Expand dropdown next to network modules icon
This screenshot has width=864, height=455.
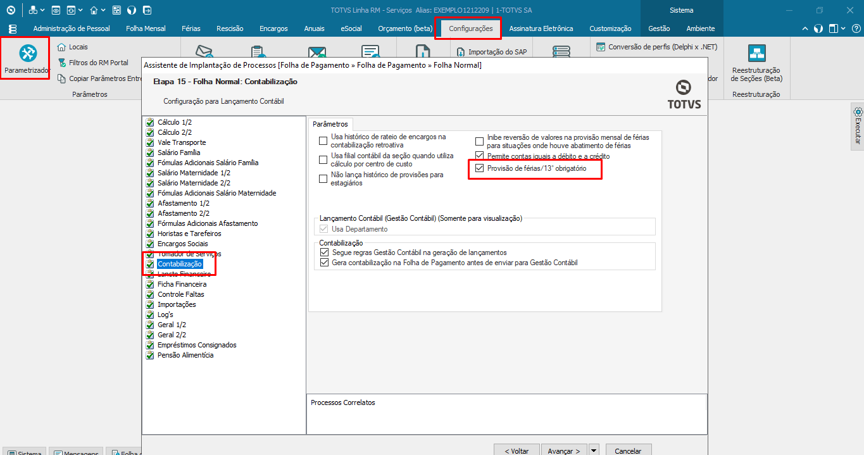42,10
